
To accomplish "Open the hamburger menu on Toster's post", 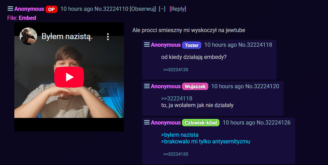I will coord(147,45).
